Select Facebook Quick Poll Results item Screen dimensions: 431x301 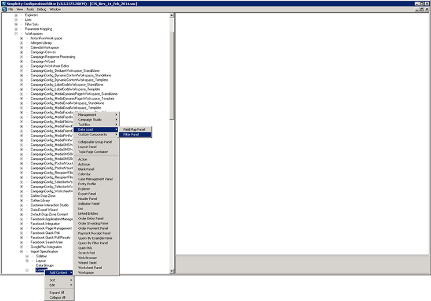click(x=50, y=237)
